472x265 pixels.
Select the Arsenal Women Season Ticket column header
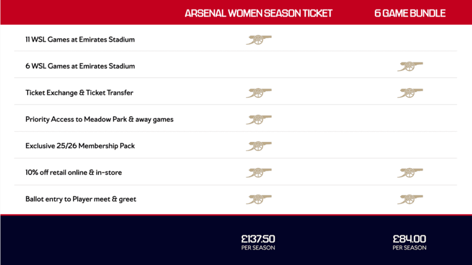[x=258, y=13]
